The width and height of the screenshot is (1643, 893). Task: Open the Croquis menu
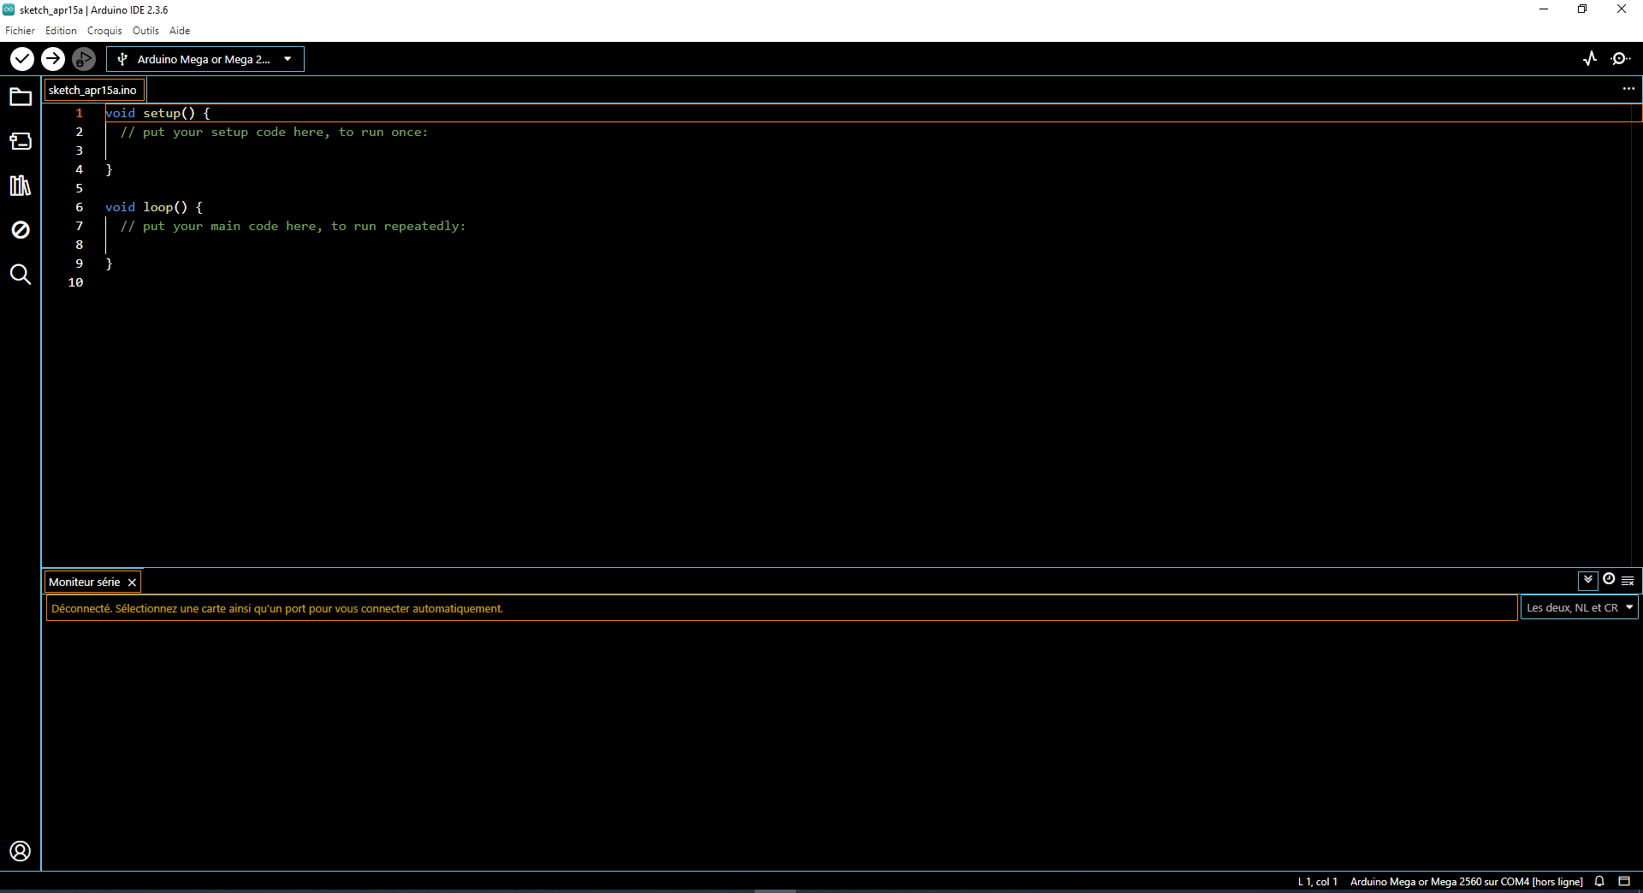tap(104, 31)
